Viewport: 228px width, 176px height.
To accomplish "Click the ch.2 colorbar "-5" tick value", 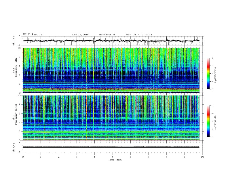I will click(x=212, y=121).
